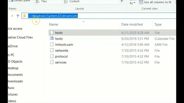Viewport: 184px width, 103px height.
Task: Open 3D Objects in navigation pane
Action: (x=15, y=62)
